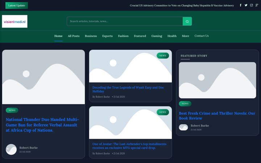Open the Hepatitis B vaccine advisory headline
Image resolution: width=261 pixels, height=163 pixels.
click(x=182, y=5)
